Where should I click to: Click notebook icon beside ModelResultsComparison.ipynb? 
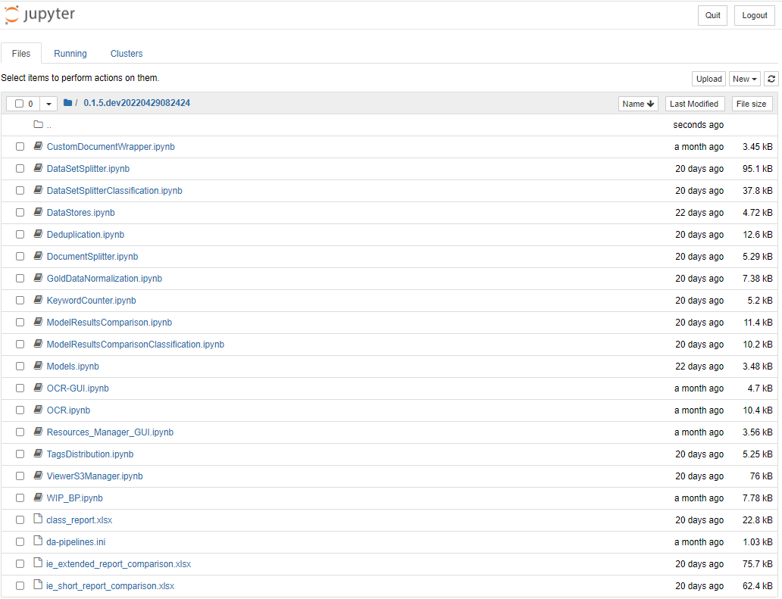click(38, 321)
